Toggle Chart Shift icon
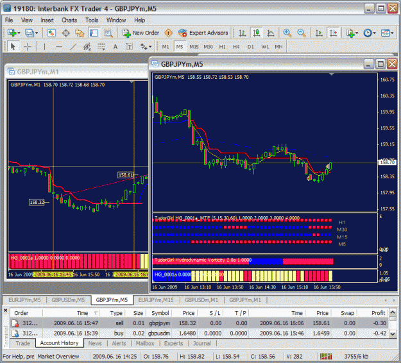Image resolution: width=401 pixels, height=363 pixels. pos(333,33)
